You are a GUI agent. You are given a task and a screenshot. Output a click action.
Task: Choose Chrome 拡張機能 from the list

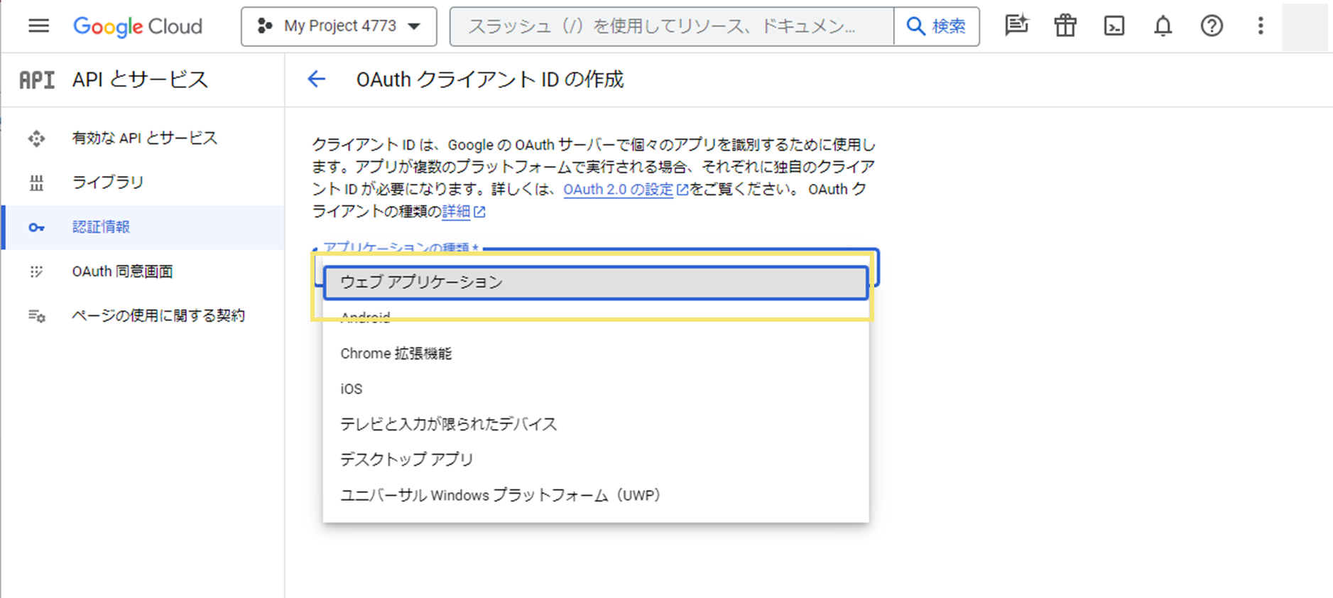point(396,354)
